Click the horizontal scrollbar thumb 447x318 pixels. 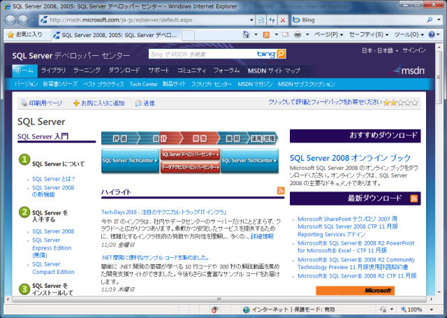[x=219, y=299]
